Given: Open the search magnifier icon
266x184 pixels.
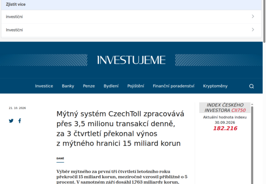Looking at the screenshot, I should tap(252, 86).
